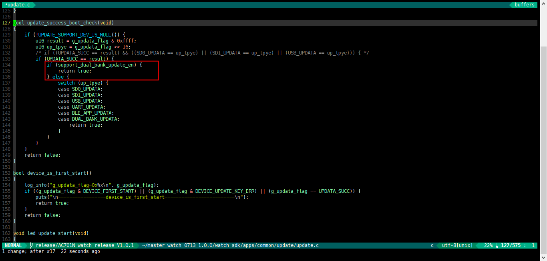Select the buffers label at top right

(x=524, y=5)
